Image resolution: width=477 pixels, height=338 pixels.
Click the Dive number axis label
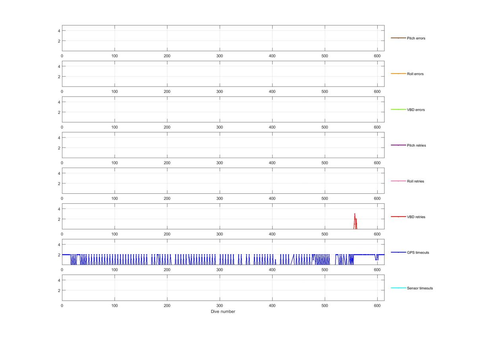pos(223,312)
